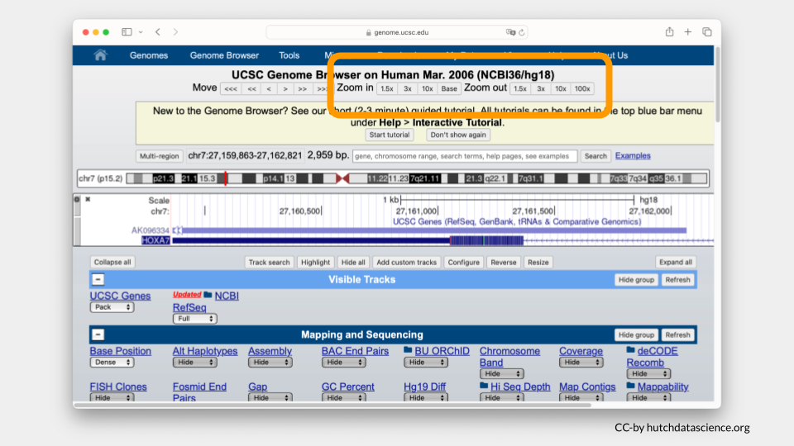
Task: Open the NCBI RefSeq folder icon
Action: [x=208, y=294]
